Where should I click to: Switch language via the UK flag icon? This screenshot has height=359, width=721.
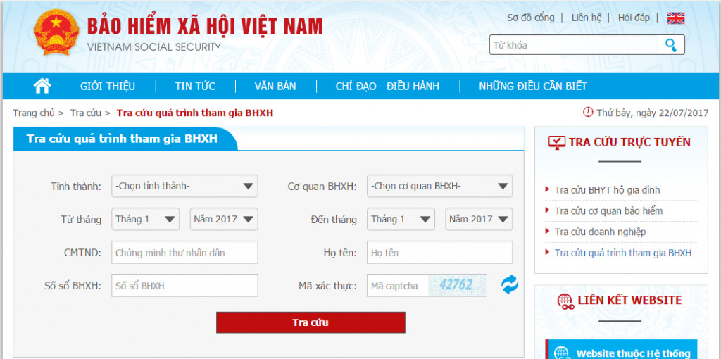click(676, 18)
